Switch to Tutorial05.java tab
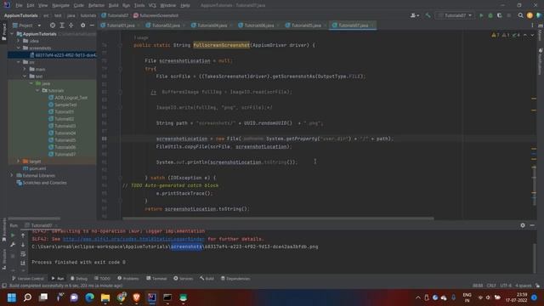 tap(306, 25)
